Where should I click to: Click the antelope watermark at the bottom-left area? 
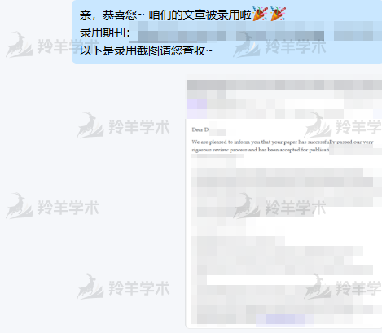coord(90,287)
